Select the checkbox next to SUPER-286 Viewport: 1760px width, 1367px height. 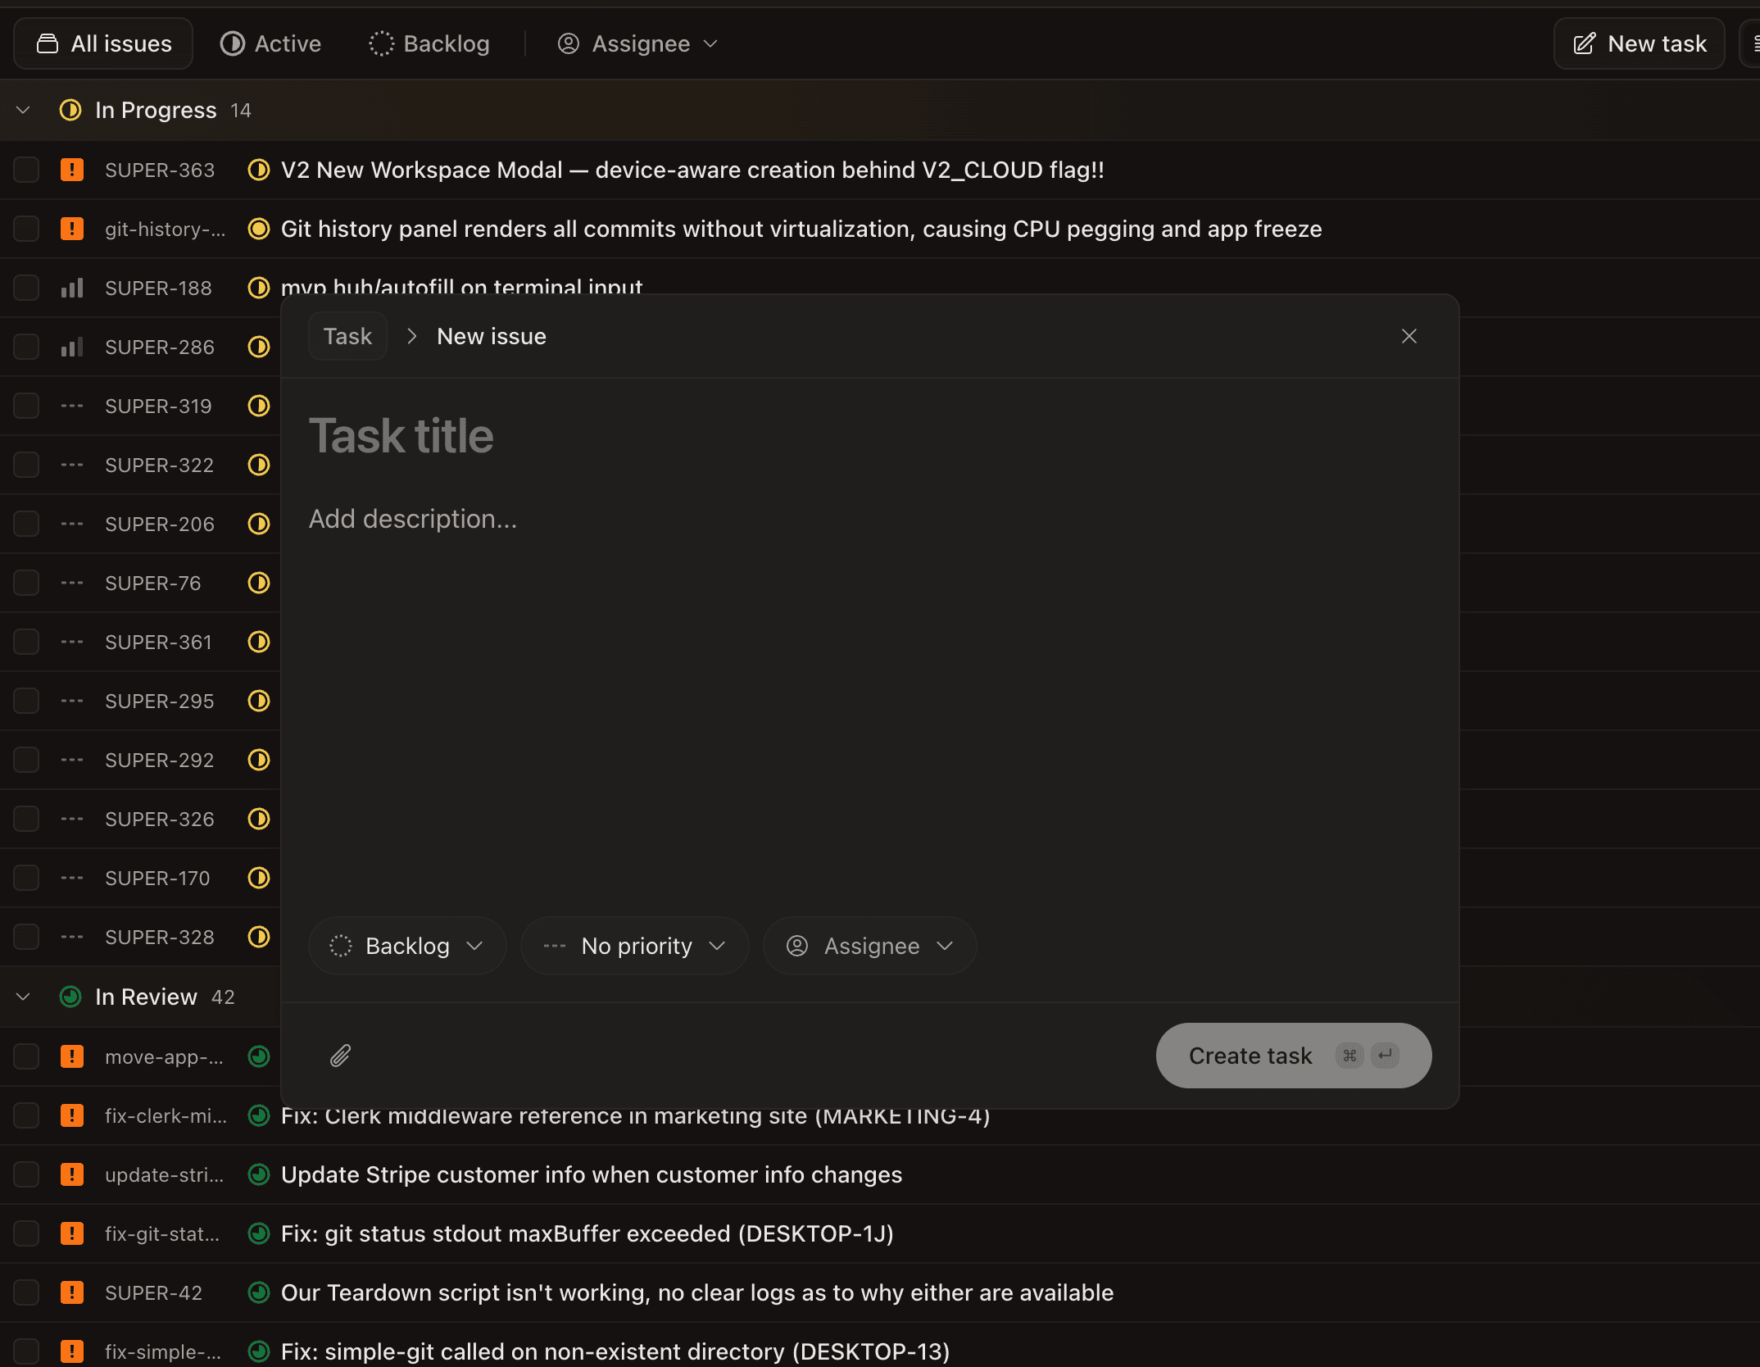click(x=26, y=347)
